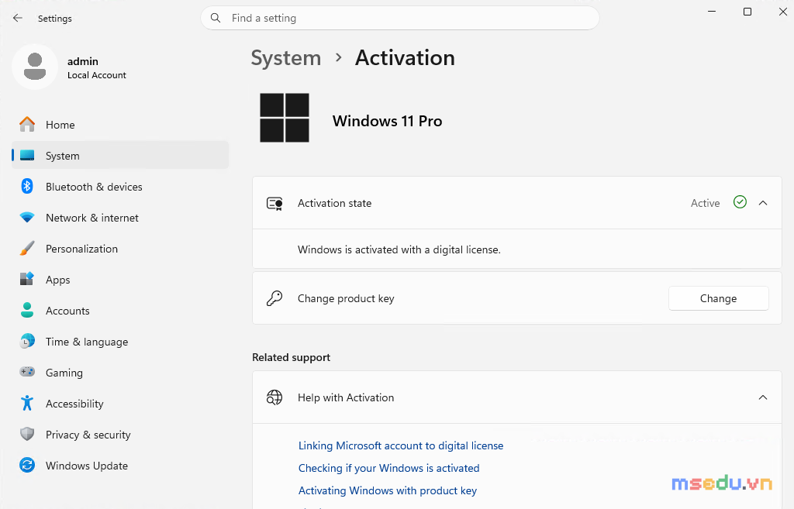Viewport: 794px width, 509px height.
Task: Click the admin user avatar
Action: click(x=35, y=67)
